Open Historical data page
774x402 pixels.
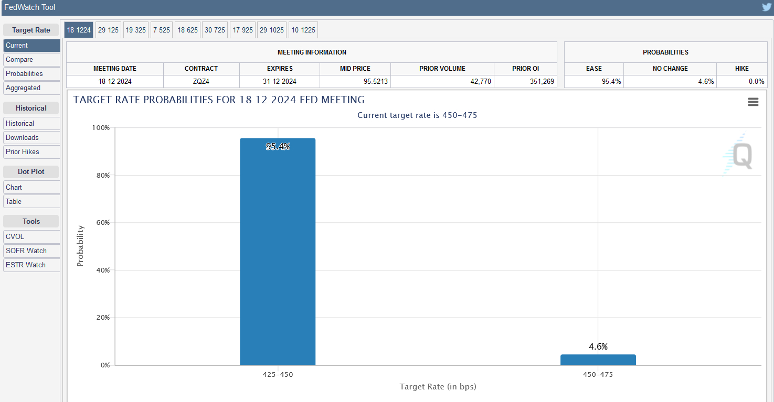(x=31, y=124)
